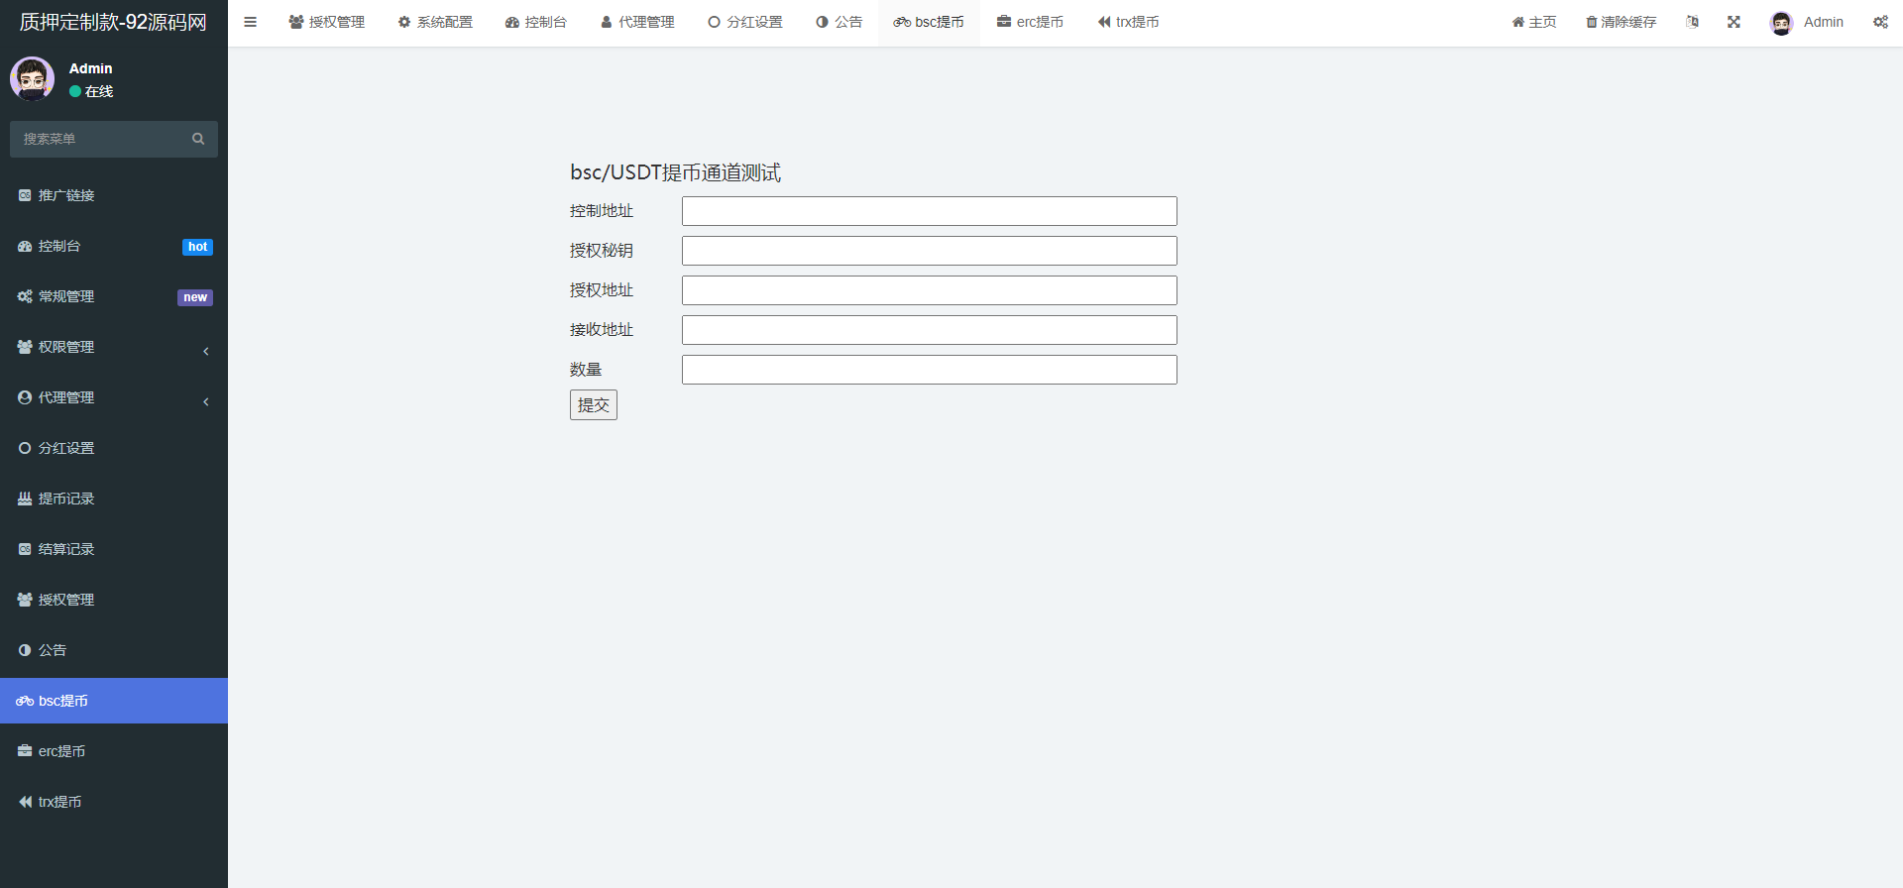Toggle the hamburger sidebar menu icon
Viewport: 1903px width, 888px height.
point(251,22)
